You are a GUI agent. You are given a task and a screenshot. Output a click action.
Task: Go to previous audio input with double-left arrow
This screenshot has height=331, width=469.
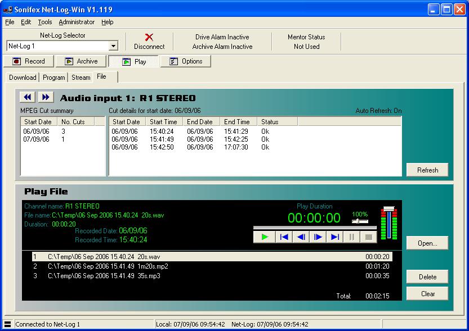coord(28,97)
